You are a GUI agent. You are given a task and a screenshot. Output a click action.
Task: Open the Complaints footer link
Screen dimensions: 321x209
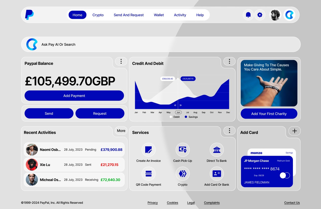pyautogui.click(x=212, y=203)
